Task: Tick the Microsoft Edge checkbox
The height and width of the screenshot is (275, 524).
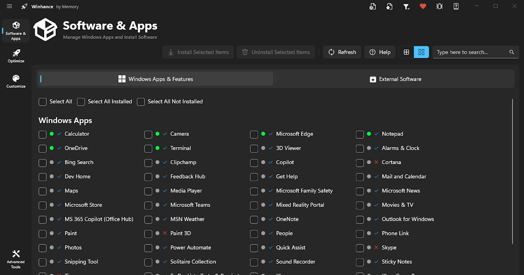Action: pos(254,134)
